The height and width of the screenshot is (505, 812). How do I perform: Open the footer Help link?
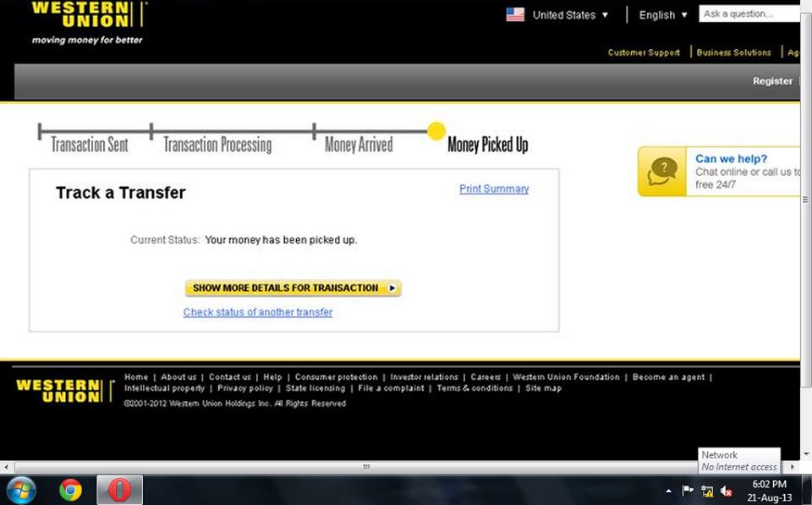point(272,377)
